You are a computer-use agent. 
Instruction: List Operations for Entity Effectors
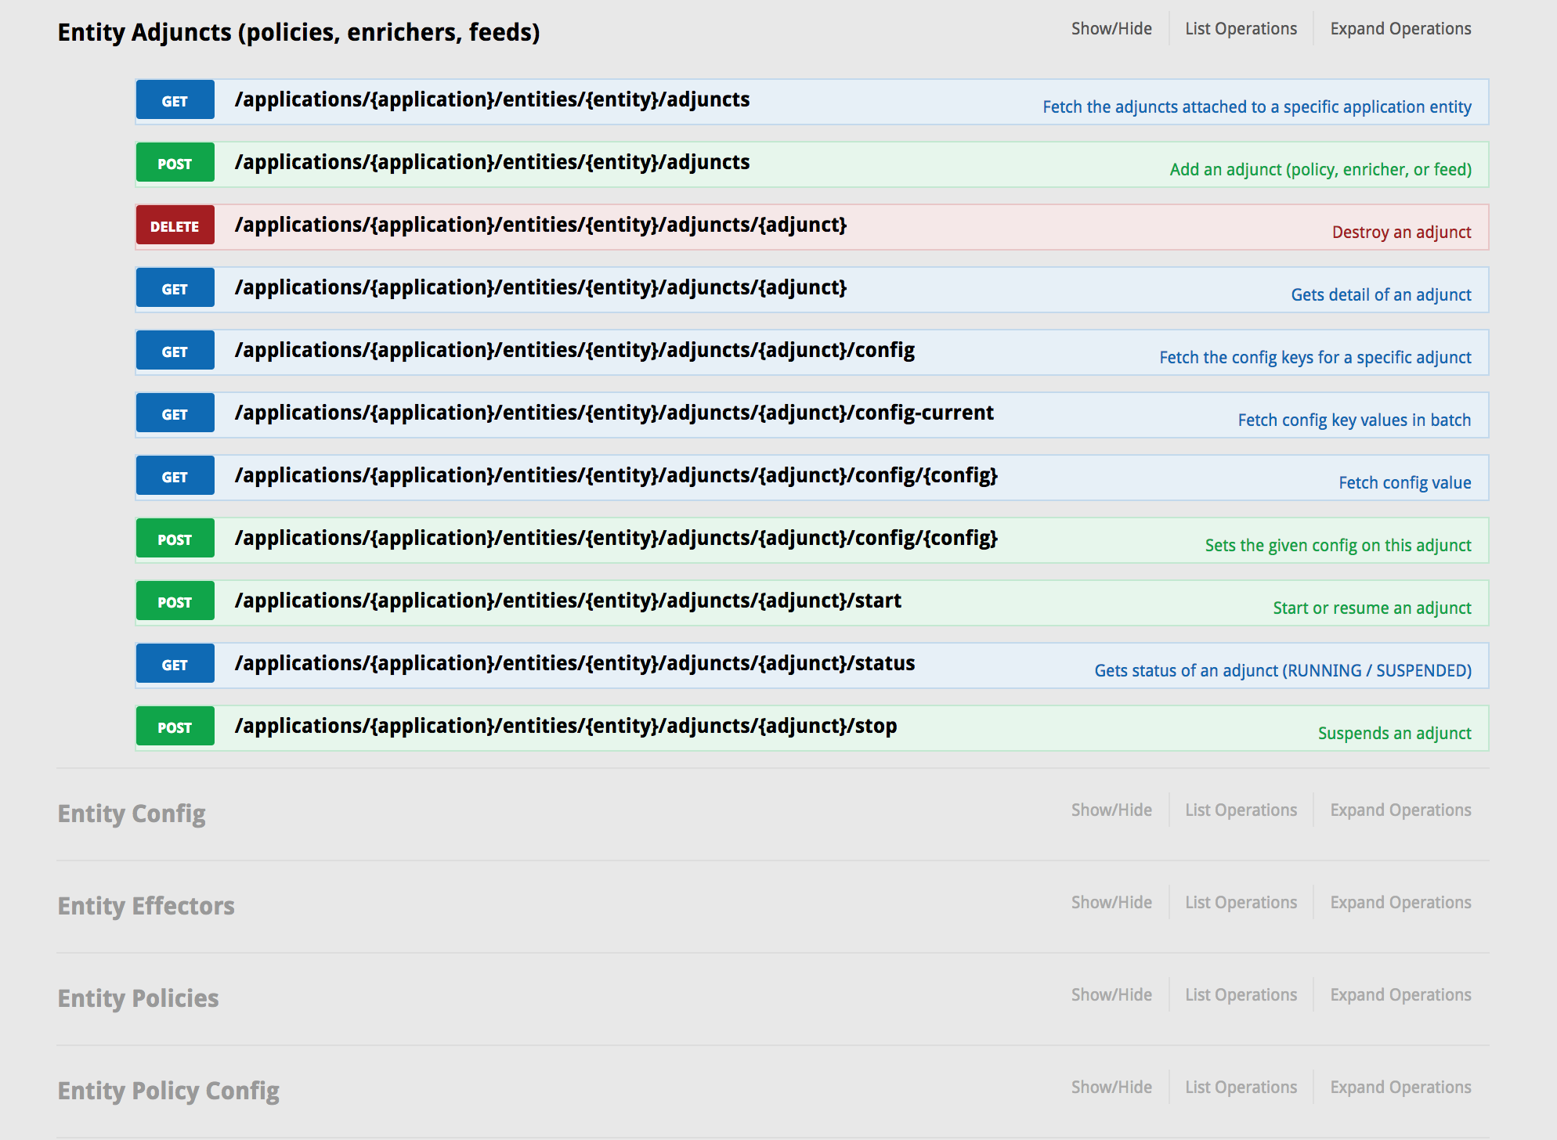tap(1241, 903)
